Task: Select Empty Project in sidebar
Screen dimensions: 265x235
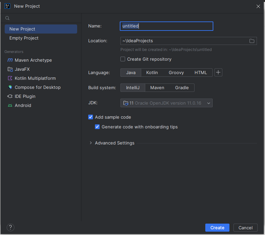Action: (41, 38)
